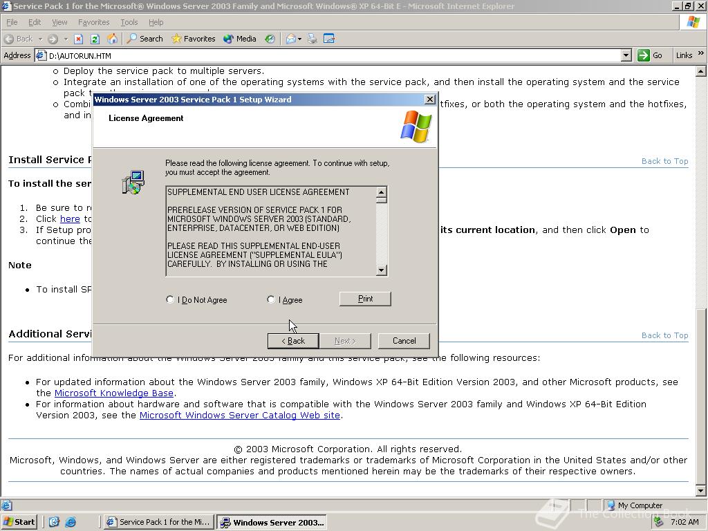The height and width of the screenshot is (531, 708).
Task: Click the IE Back arrow icon
Action: coord(9,39)
